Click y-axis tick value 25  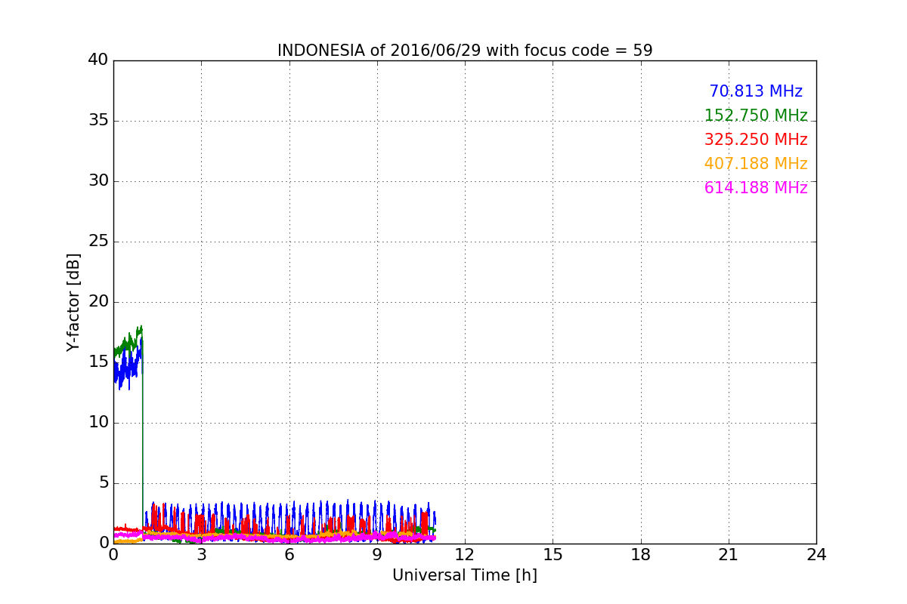(98, 242)
